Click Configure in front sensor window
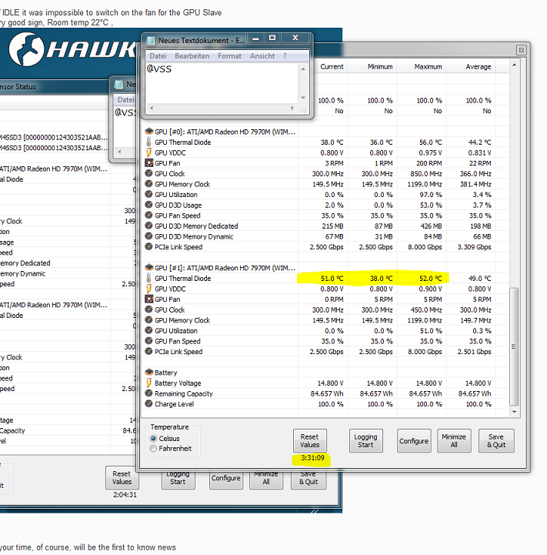The width and height of the screenshot is (547, 555). pos(414,440)
